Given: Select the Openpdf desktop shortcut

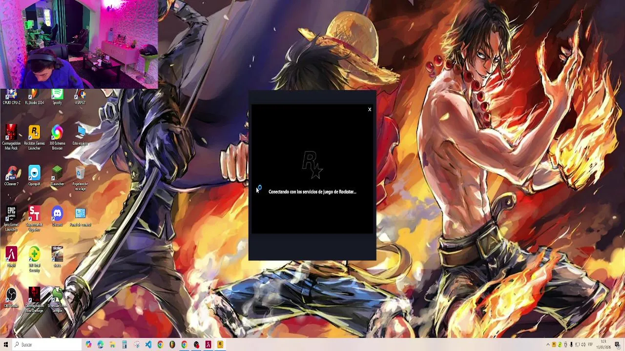Looking at the screenshot, I should pos(34,176).
